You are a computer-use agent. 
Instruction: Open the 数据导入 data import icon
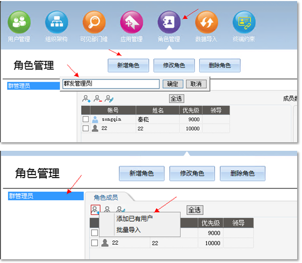pos(206,22)
